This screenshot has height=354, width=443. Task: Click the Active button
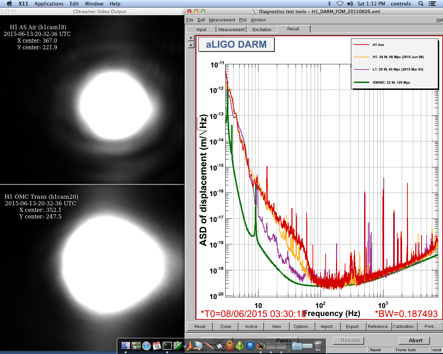[x=251, y=326]
